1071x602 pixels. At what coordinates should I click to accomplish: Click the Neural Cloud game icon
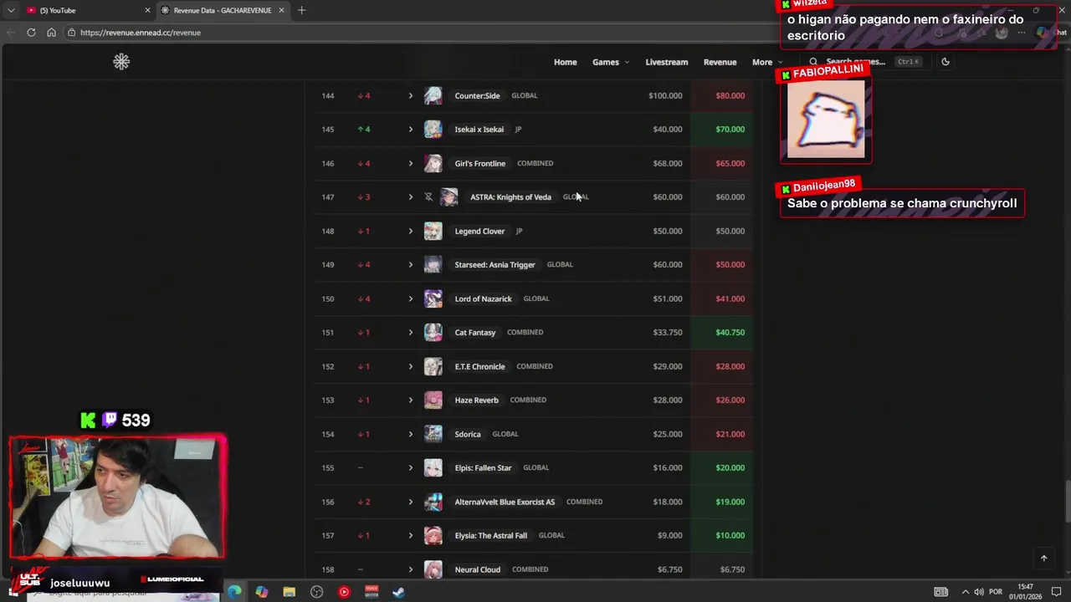click(433, 569)
